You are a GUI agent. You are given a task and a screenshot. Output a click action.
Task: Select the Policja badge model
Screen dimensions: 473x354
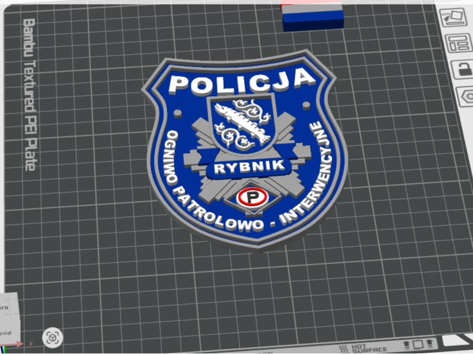pyautogui.click(x=245, y=151)
